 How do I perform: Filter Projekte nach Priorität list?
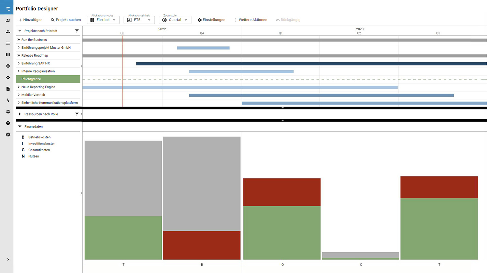pyautogui.click(x=77, y=31)
